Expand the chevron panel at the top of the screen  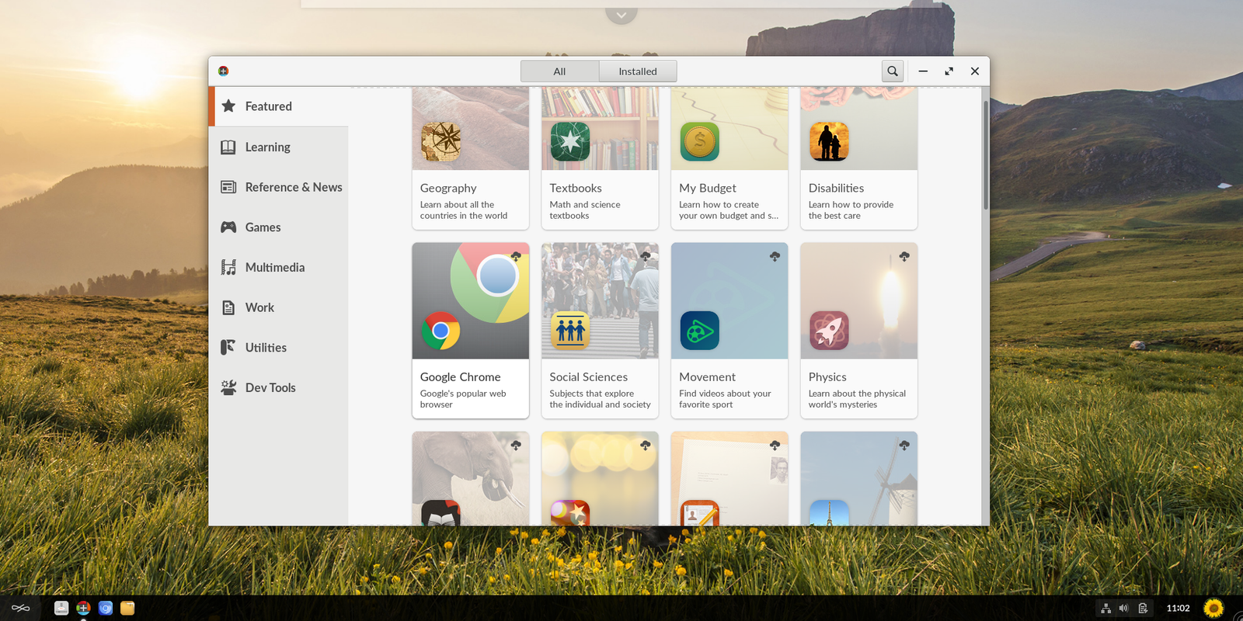[x=621, y=15]
